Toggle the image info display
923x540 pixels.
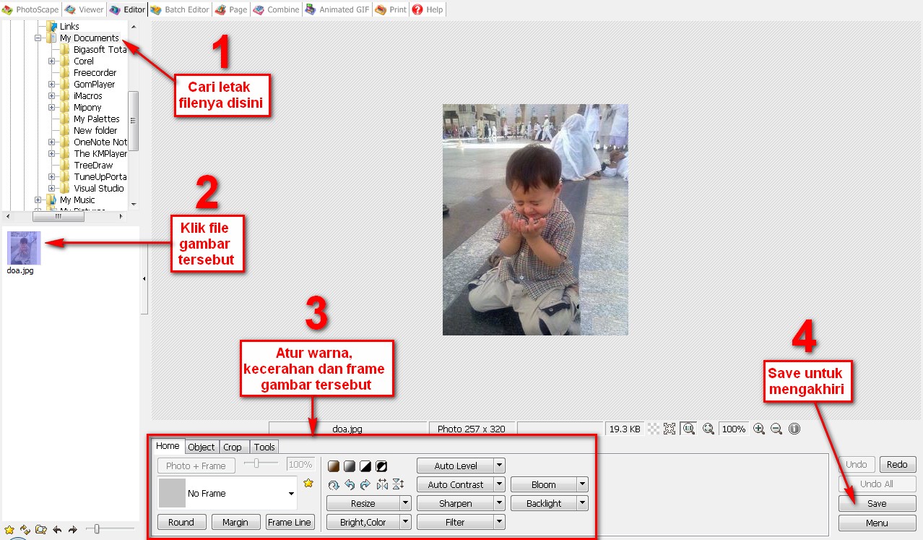[x=794, y=429]
